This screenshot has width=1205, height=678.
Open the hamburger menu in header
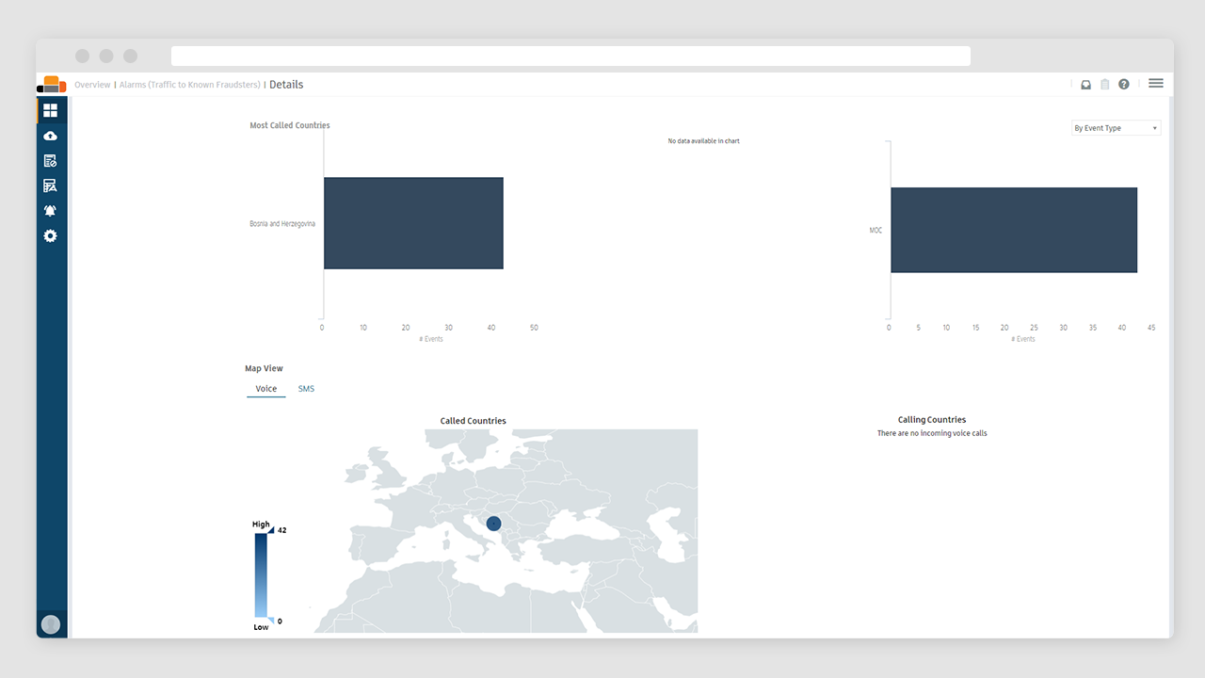[x=1156, y=84]
